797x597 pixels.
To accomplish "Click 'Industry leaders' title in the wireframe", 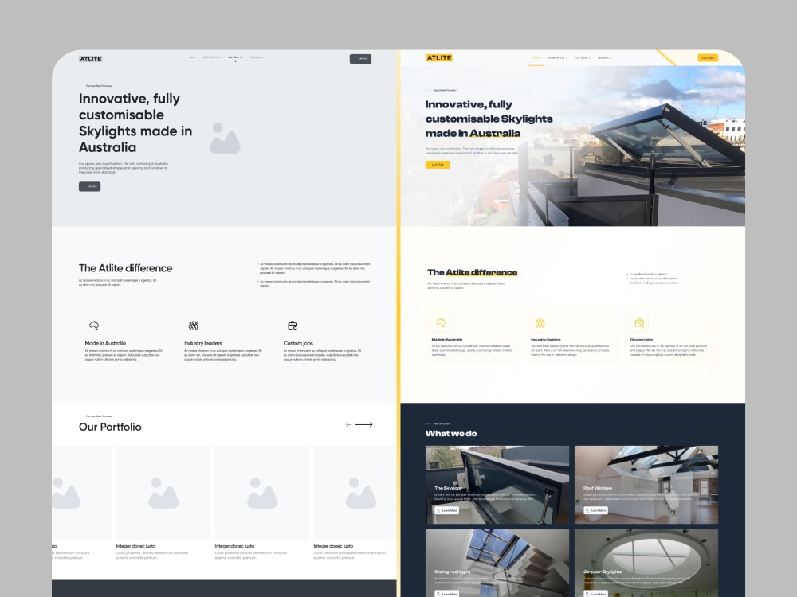I will click(202, 343).
